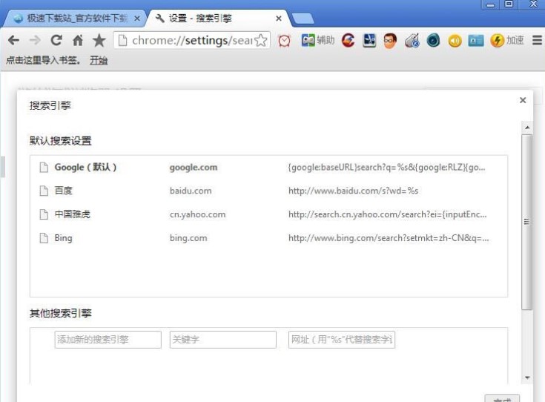
Task: Click the 添加新的搜索引擎 name field
Action: point(108,340)
